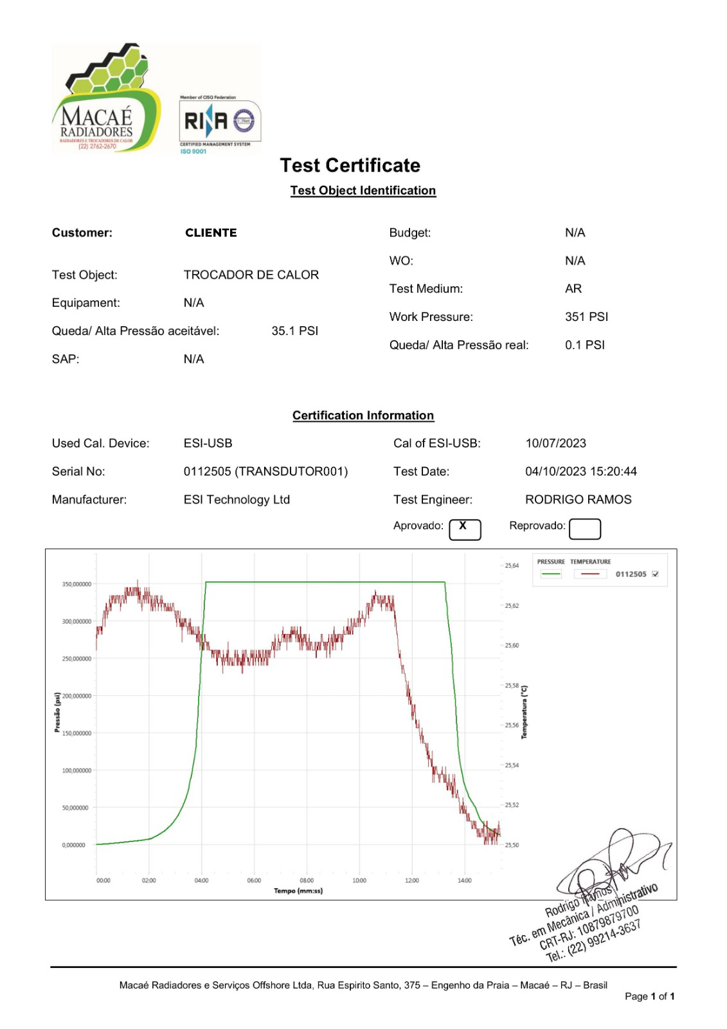727x1029 pixels.
Task: Select the Test Date value 04/10/2023 15:20:44
Action: coord(580,471)
